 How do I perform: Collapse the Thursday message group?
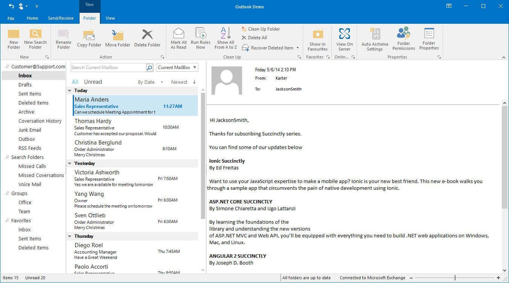[x=70, y=236]
